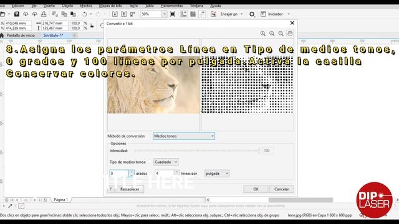Click the open folder icon in toolbar

coord(2,14)
